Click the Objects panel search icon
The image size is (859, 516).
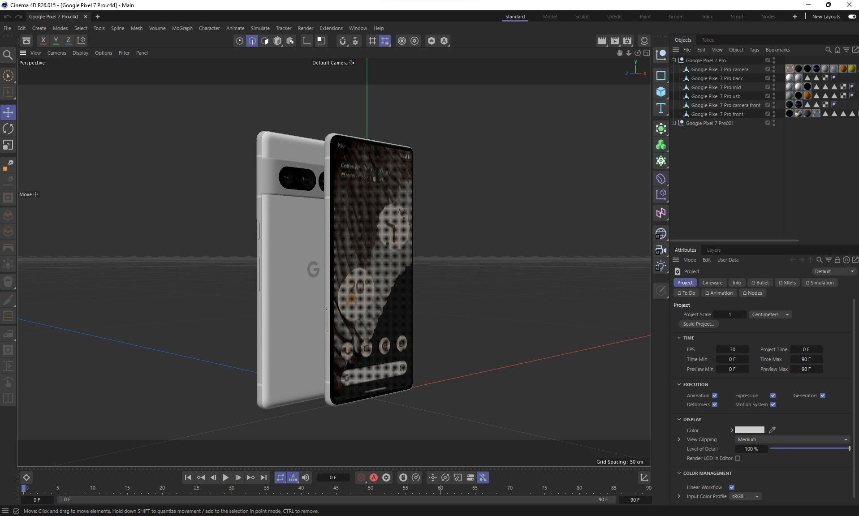[828, 50]
